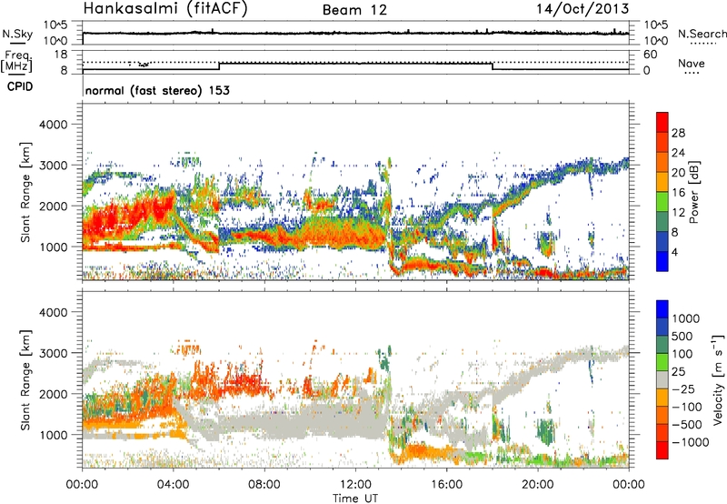Click the '60' Nave axis tick
This screenshot has width=727, height=504.
pyautogui.click(x=650, y=55)
